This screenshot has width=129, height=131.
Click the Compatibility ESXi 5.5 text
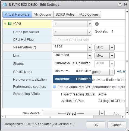39,124
